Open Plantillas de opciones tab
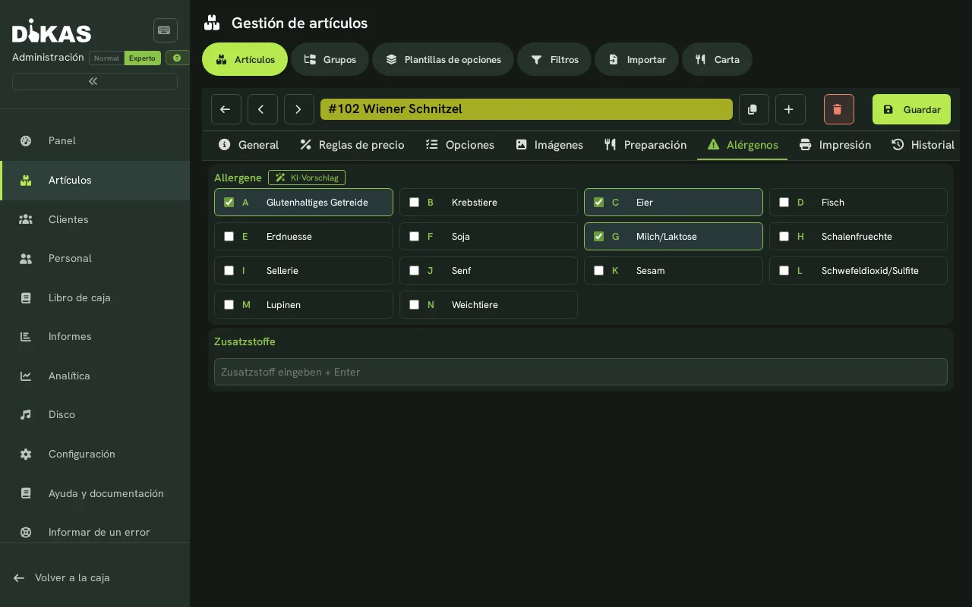 click(x=443, y=59)
